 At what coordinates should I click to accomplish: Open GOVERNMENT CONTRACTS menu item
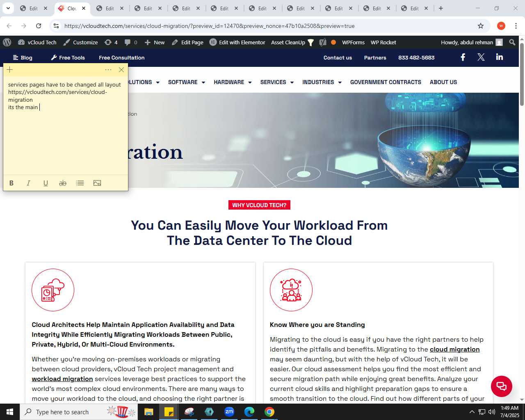coord(386,82)
